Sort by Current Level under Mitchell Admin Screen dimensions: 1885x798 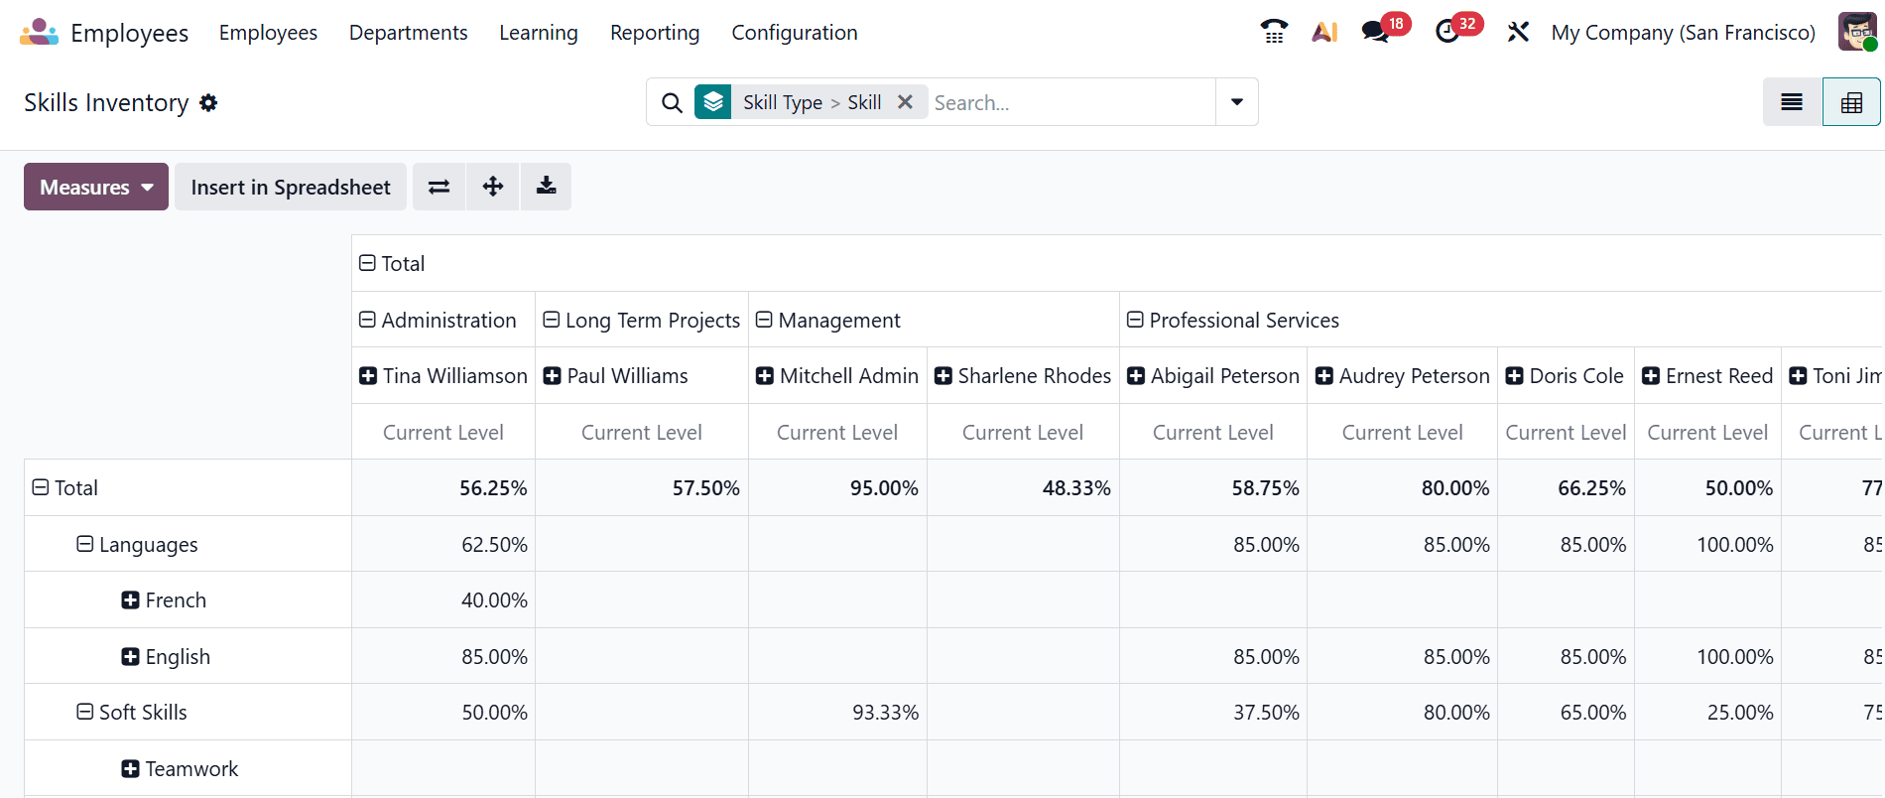click(837, 432)
